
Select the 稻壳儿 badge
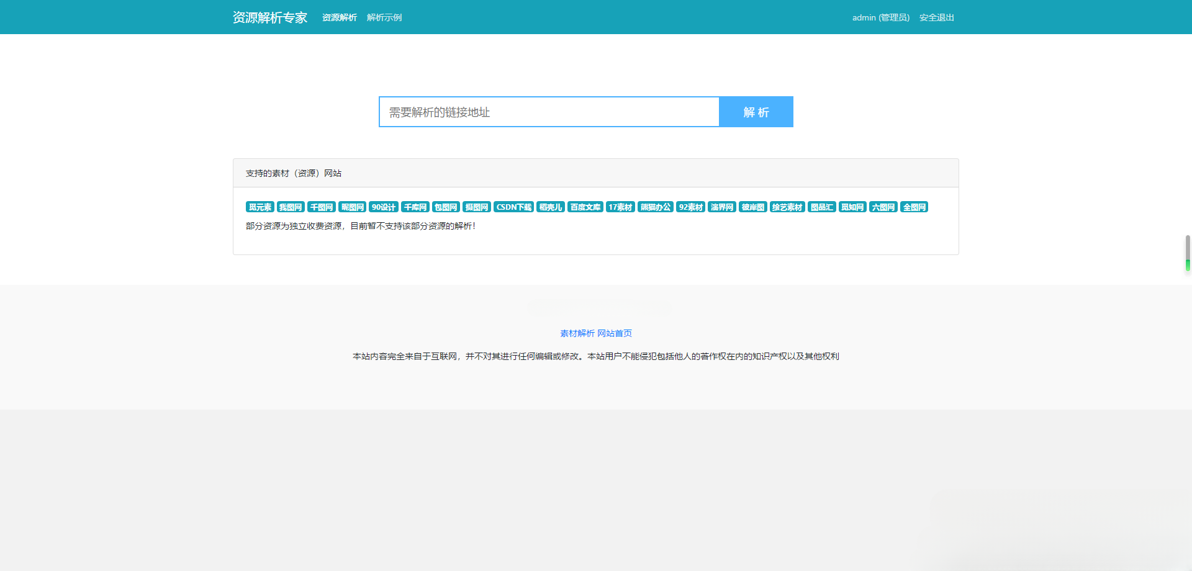550,207
